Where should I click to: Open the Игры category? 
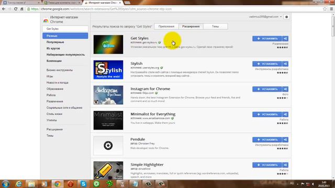50,76
